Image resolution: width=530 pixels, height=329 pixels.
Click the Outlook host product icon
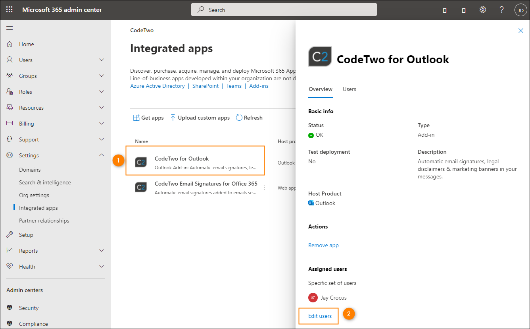tap(311, 203)
